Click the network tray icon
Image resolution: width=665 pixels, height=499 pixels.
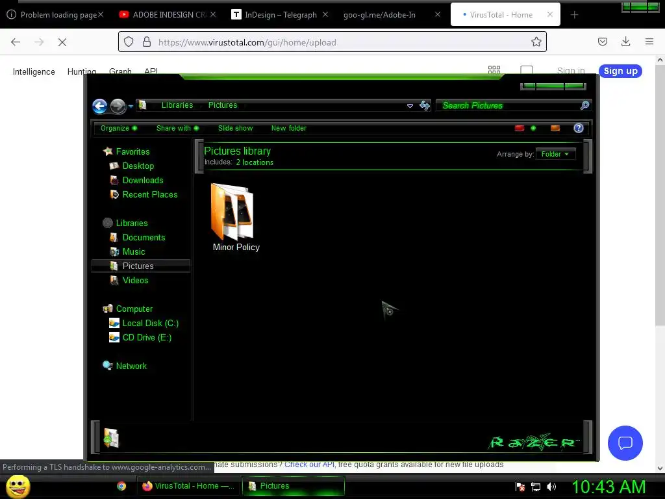coord(536,487)
